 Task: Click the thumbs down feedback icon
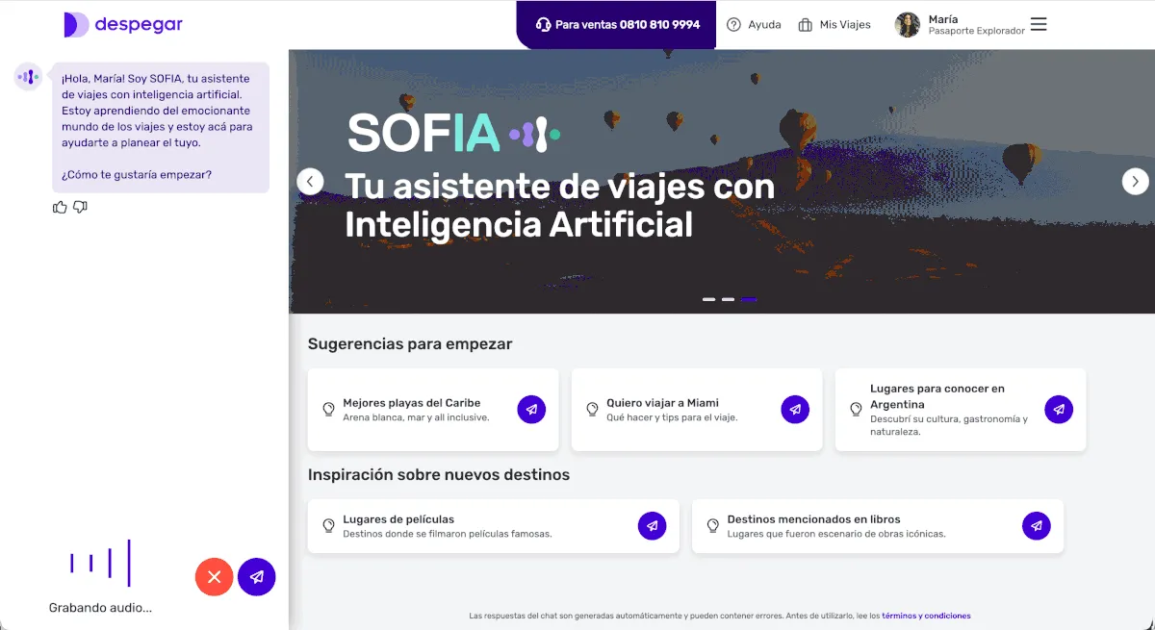[x=81, y=207]
